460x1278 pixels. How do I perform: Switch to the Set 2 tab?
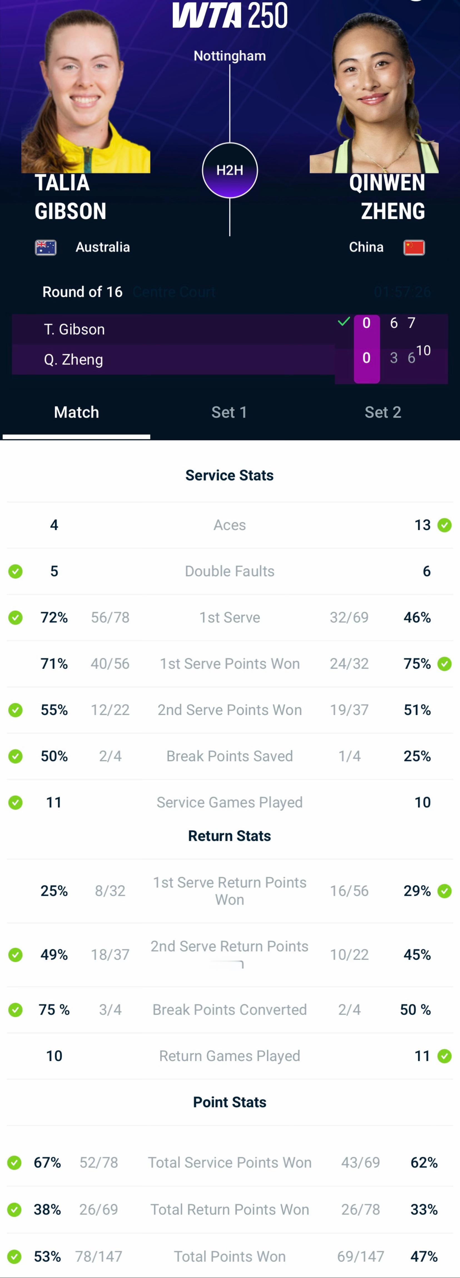(383, 412)
